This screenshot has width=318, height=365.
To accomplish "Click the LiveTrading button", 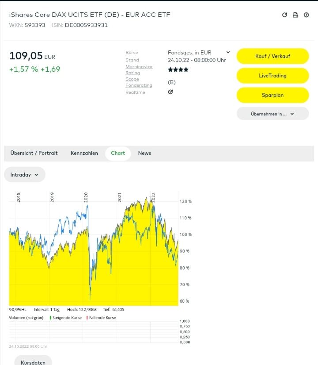I will [x=273, y=76].
